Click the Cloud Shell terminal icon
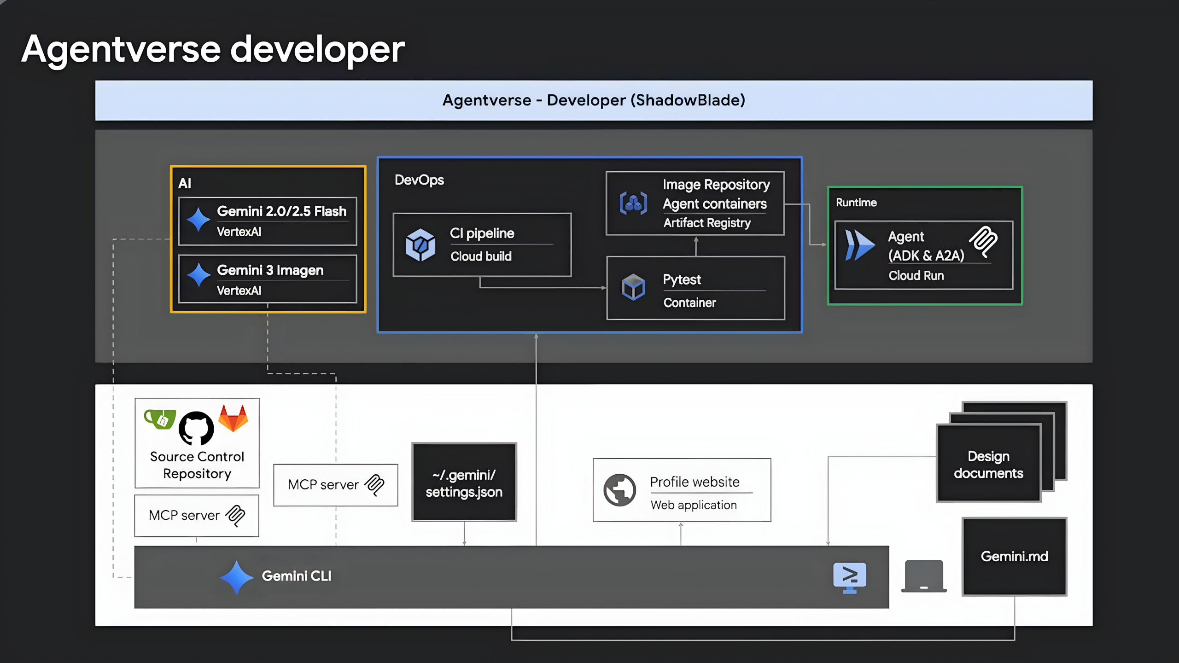This screenshot has height=663, width=1179. click(850, 576)
